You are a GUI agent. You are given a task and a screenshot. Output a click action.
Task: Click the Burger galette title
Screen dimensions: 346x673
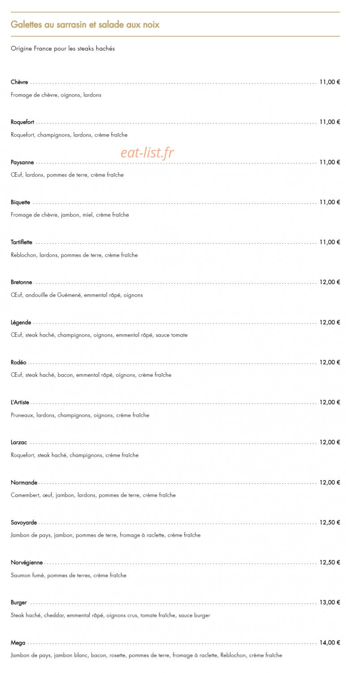(19, 603)
